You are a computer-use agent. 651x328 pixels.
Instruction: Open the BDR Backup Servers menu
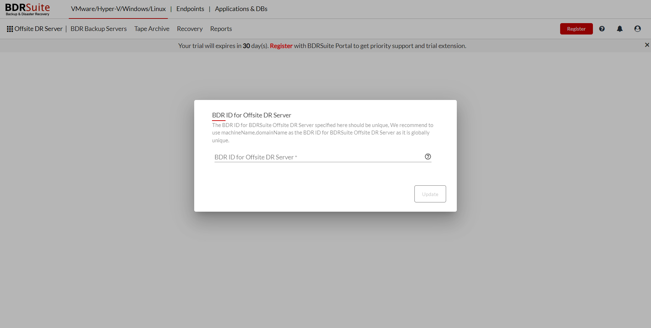coord(99,29)
